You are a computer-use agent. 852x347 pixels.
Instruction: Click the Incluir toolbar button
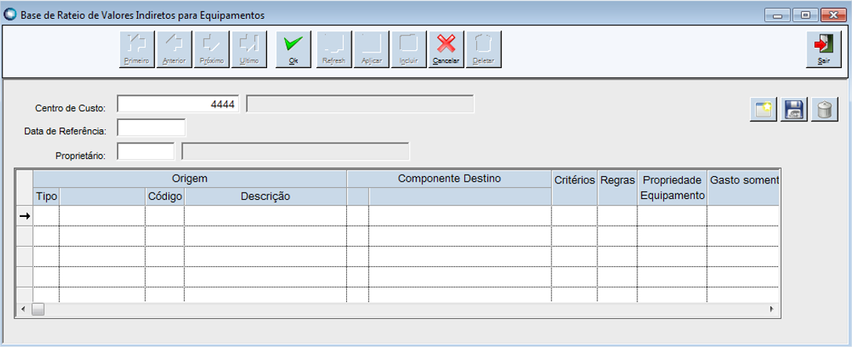[x=409, y=49]
